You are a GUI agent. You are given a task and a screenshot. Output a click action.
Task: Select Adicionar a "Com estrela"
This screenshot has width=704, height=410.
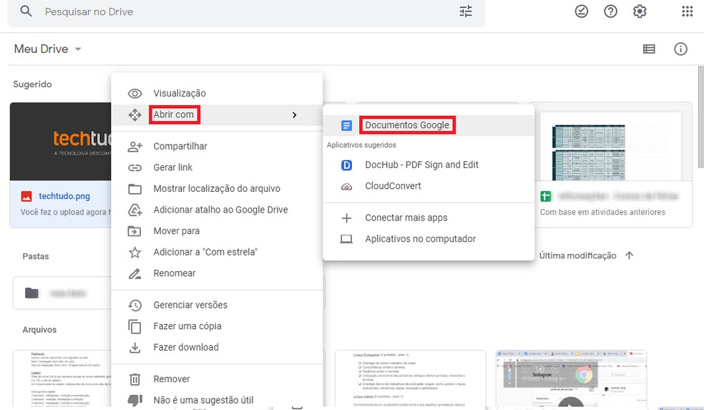click(217, 252)
